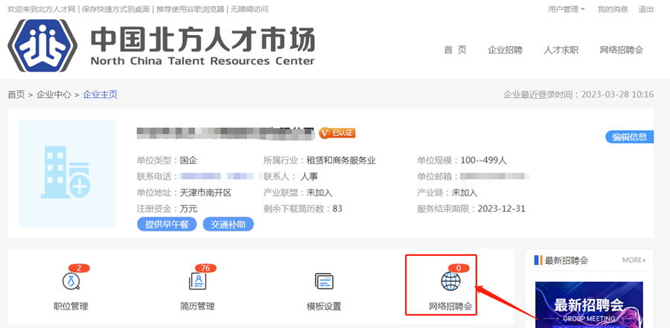Open the 模板设置 template icon
The height and width of the screenshot is (328, 670).
click(x=324, y=281)
